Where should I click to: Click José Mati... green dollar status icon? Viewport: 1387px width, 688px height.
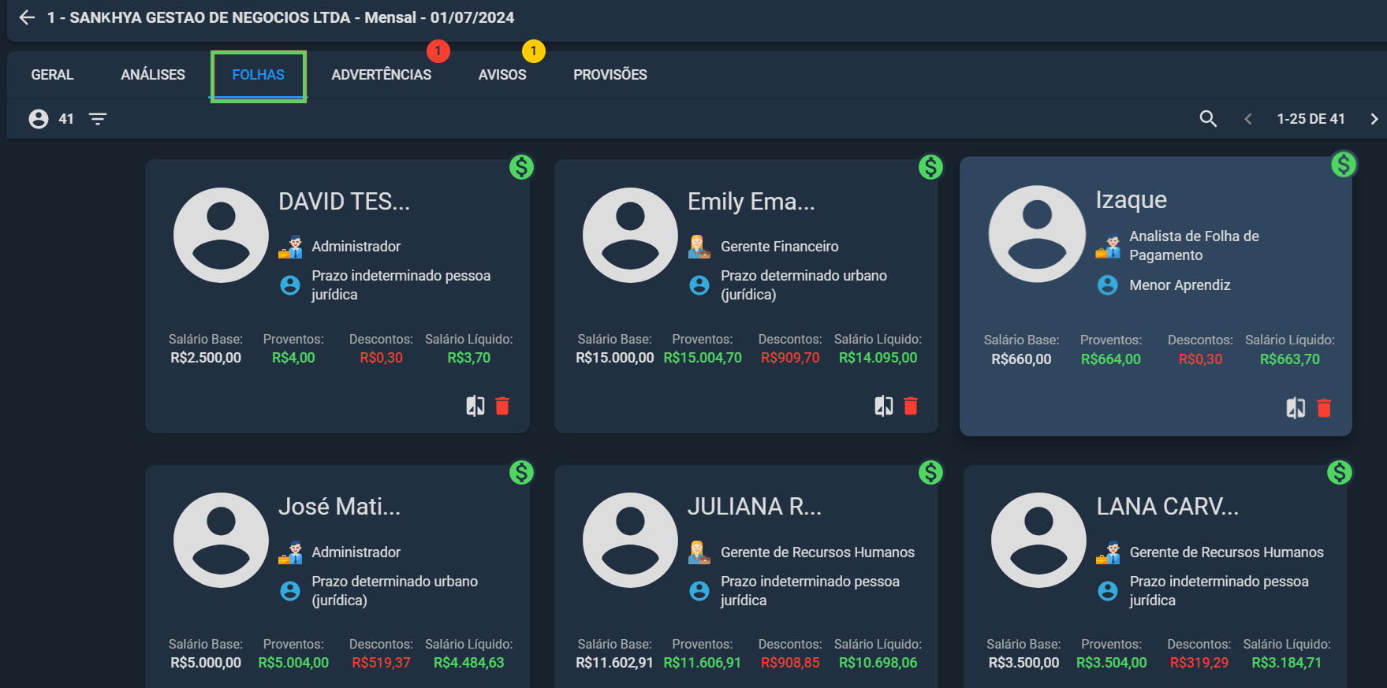521,472
